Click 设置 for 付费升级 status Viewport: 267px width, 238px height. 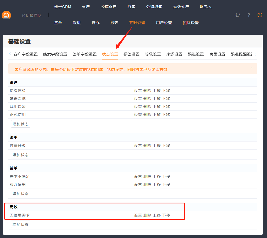tap(138, 146)
